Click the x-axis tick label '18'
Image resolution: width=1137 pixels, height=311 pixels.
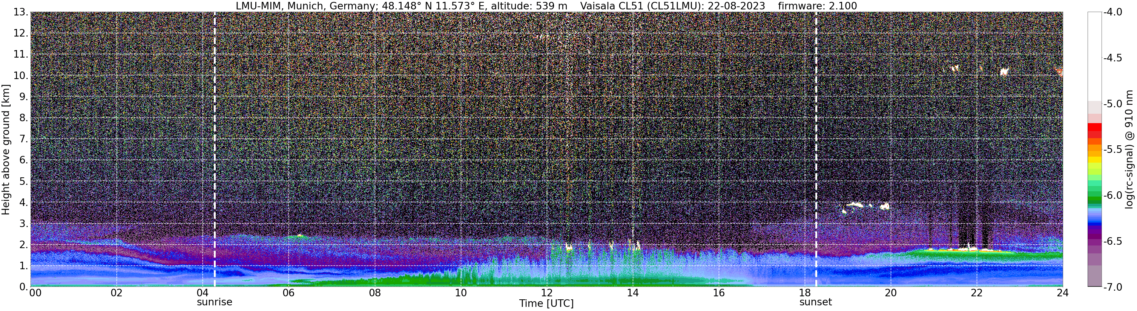[x=805, y=293]
